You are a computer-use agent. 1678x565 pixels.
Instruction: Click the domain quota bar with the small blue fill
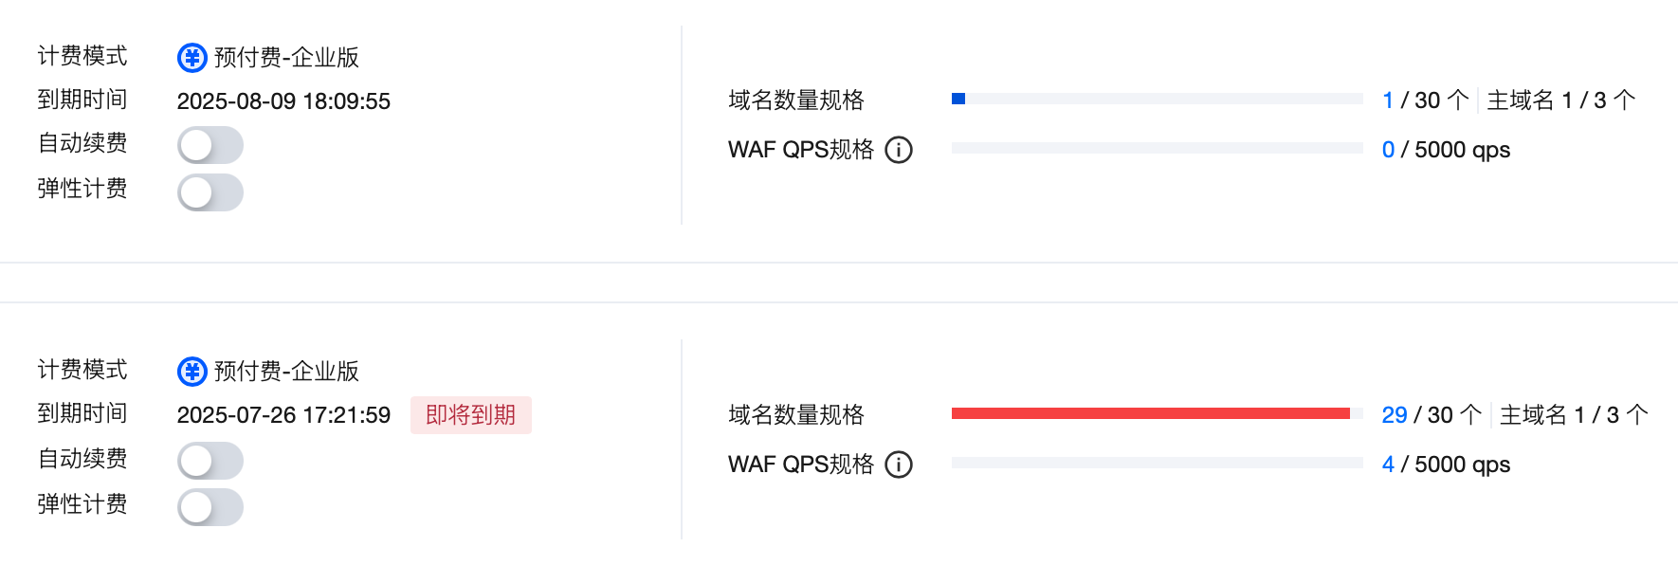click(1157, 99)
